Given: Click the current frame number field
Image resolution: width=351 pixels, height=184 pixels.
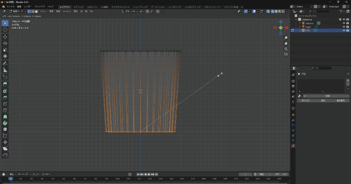Looking at the screenshot, I should click(245, 174).
